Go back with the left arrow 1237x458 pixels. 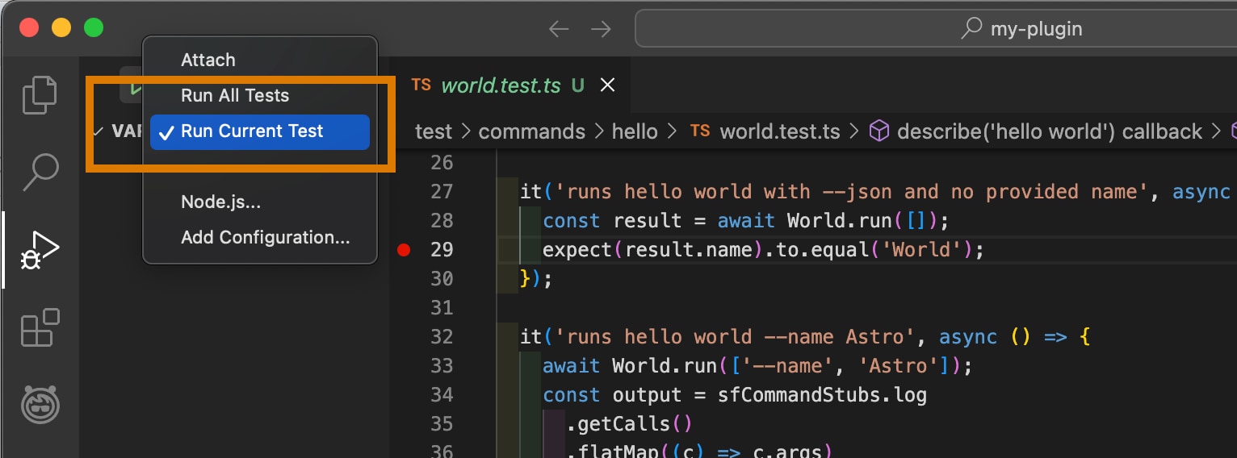point(559,30)
